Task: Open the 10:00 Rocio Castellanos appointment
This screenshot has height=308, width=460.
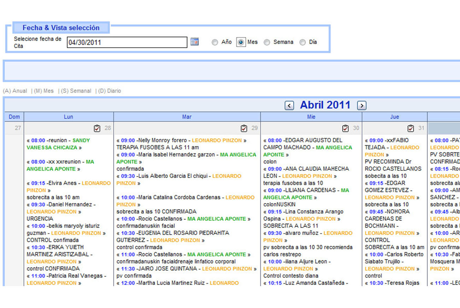Action: [x=183, y=219]
